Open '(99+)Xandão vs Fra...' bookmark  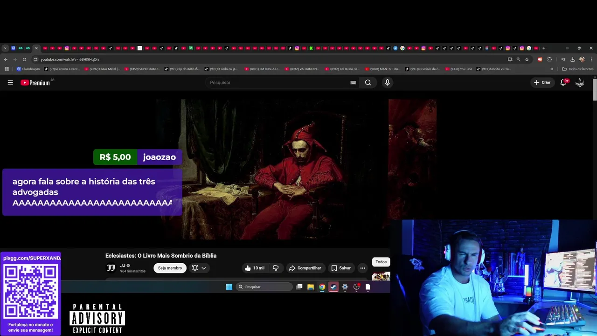[x=494, y=69]
